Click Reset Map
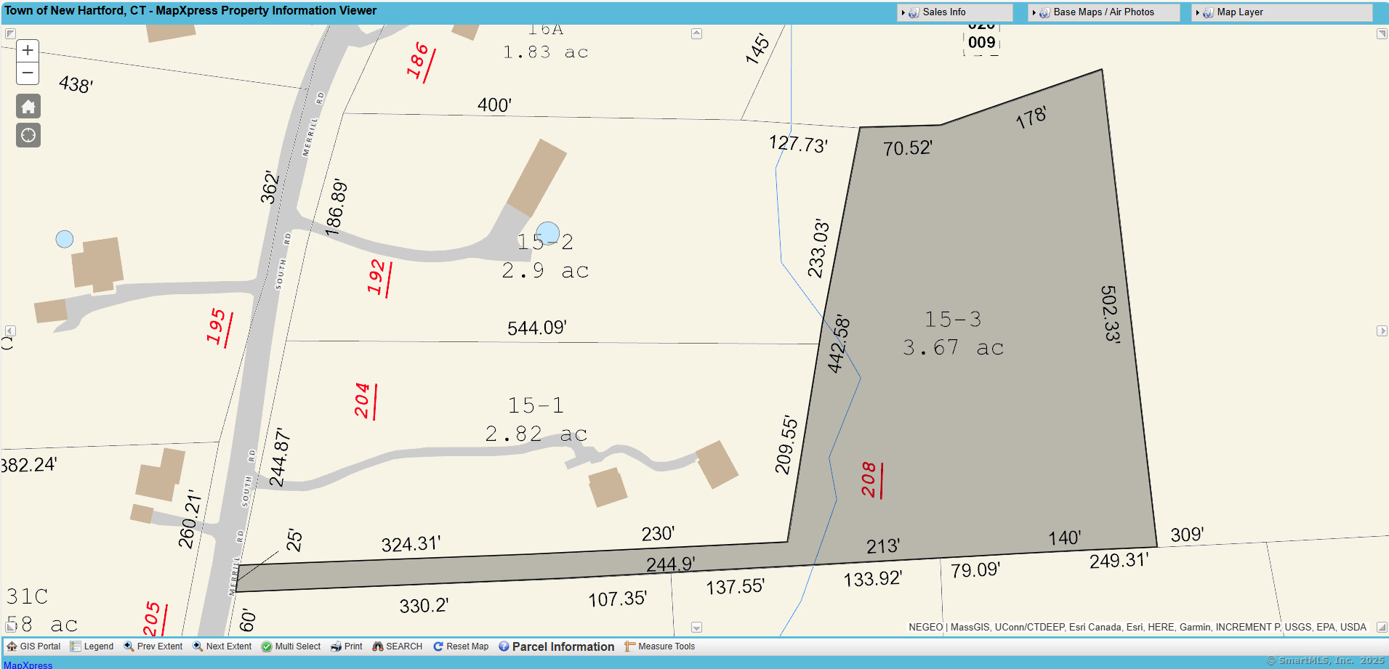1389x669 pixels. [x=461, y=646]
